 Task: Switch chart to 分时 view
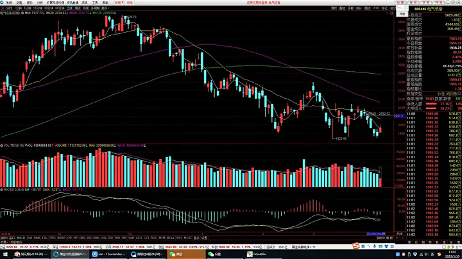(x=9, y=8)
